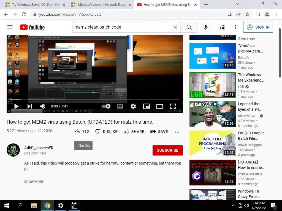Open the YouTube apps grid
This screenshot has width=282, height=211.
click(x=222, y=27)
